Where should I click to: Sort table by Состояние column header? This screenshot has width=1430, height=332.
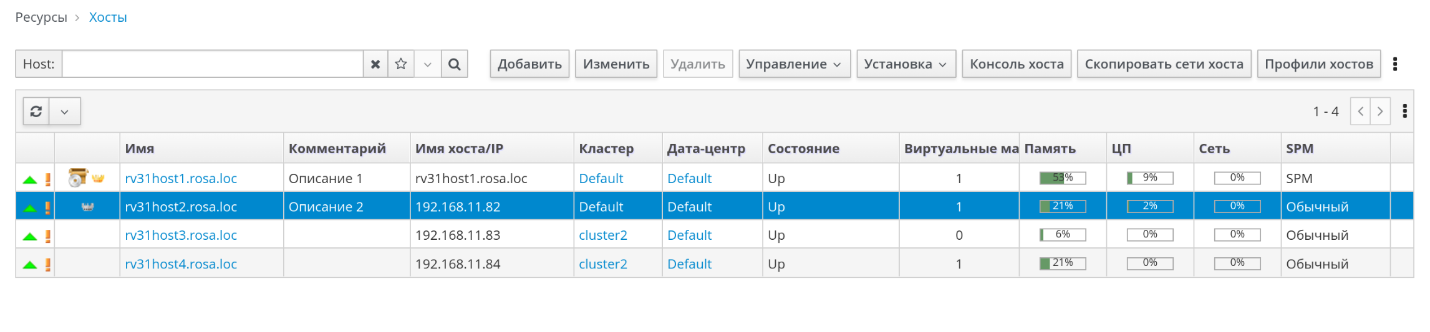tap(803, 149)
